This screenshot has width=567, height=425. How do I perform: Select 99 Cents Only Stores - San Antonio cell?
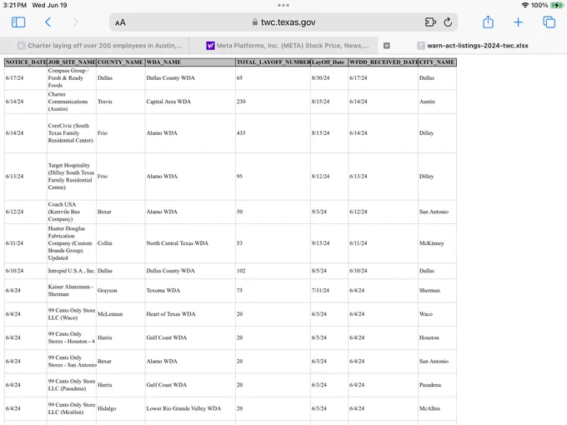point(72,362)
